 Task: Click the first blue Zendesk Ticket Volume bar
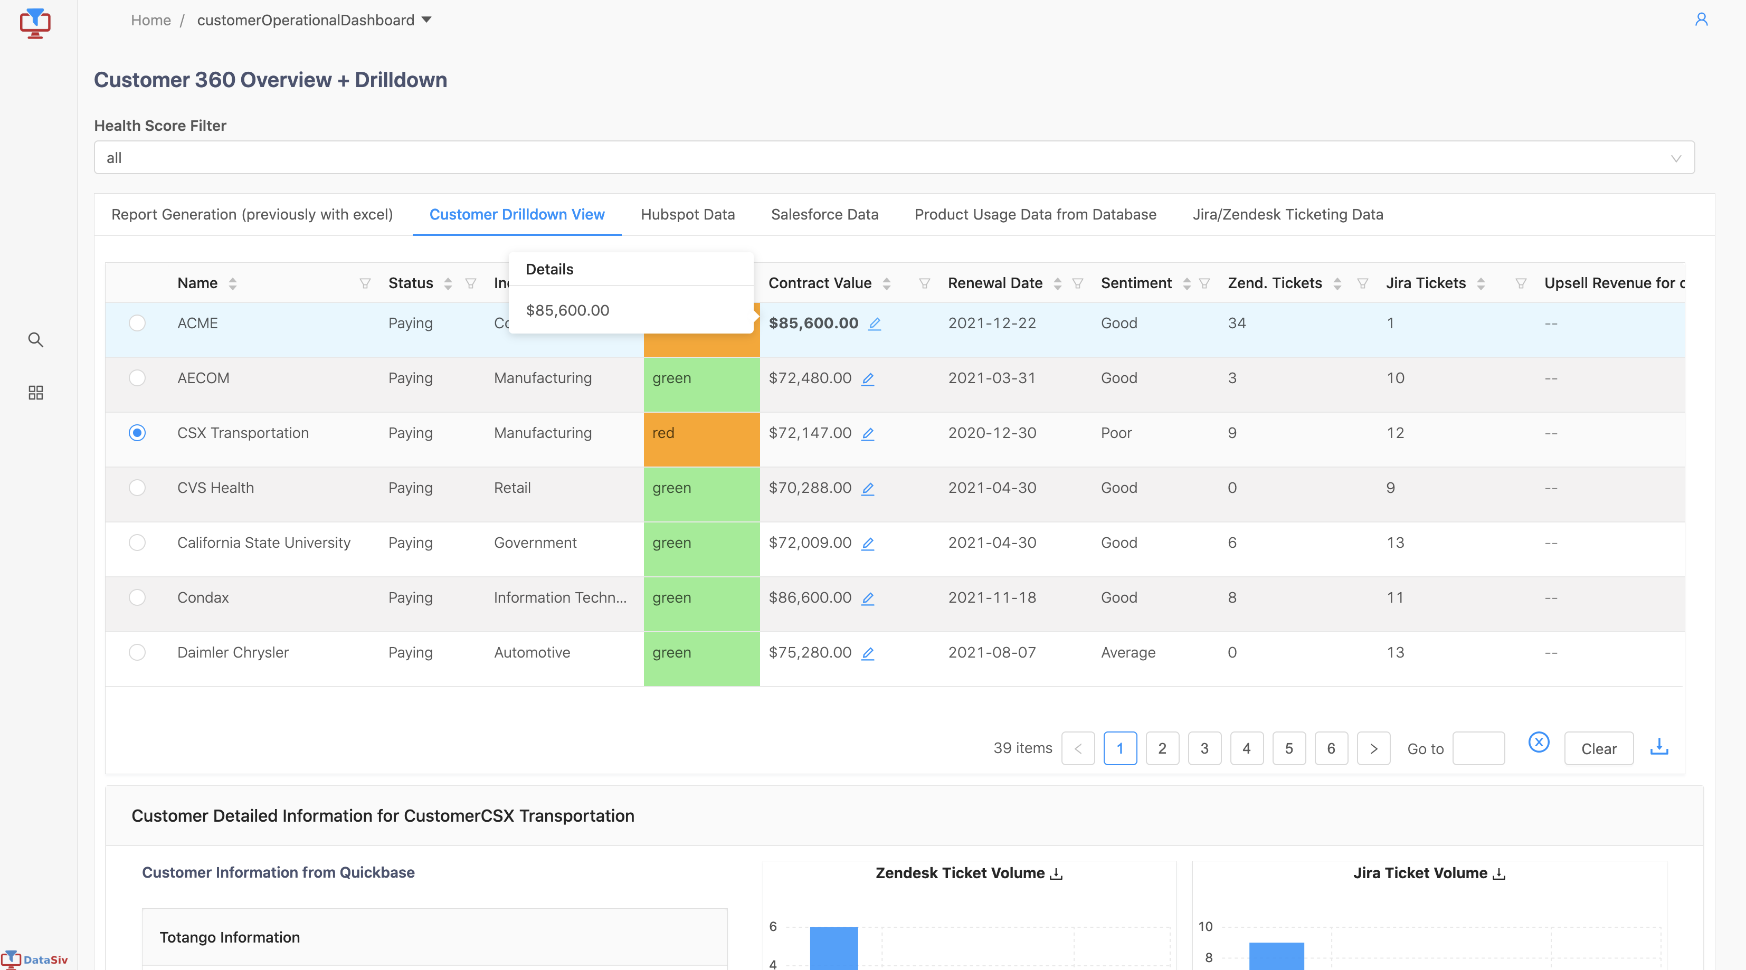(x=834, y=948)
